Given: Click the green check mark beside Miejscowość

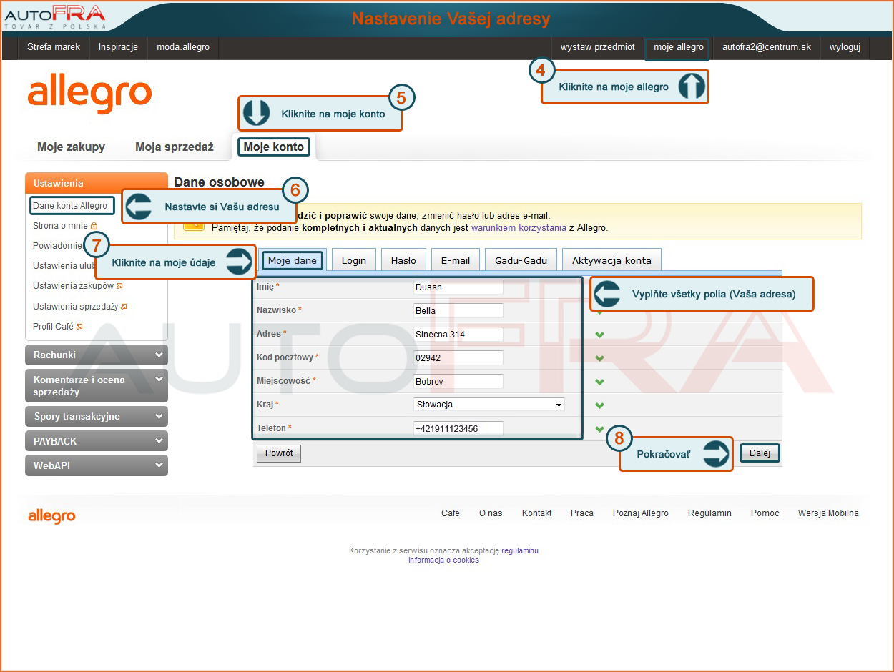Looking at the screenshot, I should [599, 382].
